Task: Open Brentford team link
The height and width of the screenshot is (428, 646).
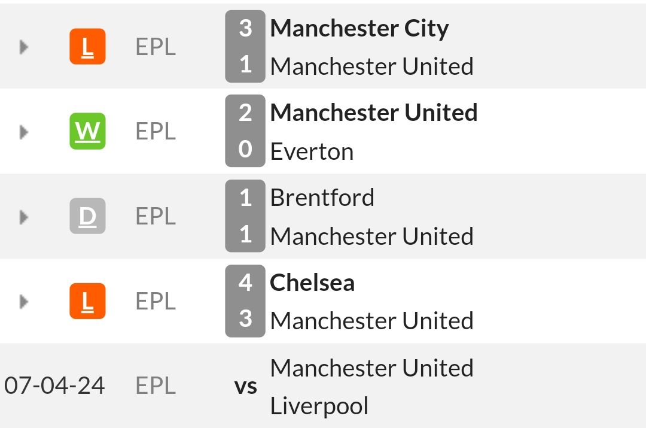Action: (x=322, y=198)
